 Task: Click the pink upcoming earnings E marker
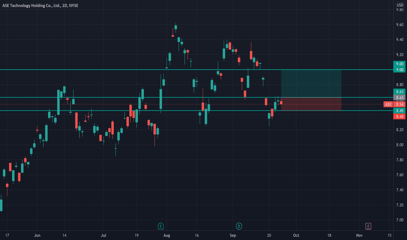368,226
